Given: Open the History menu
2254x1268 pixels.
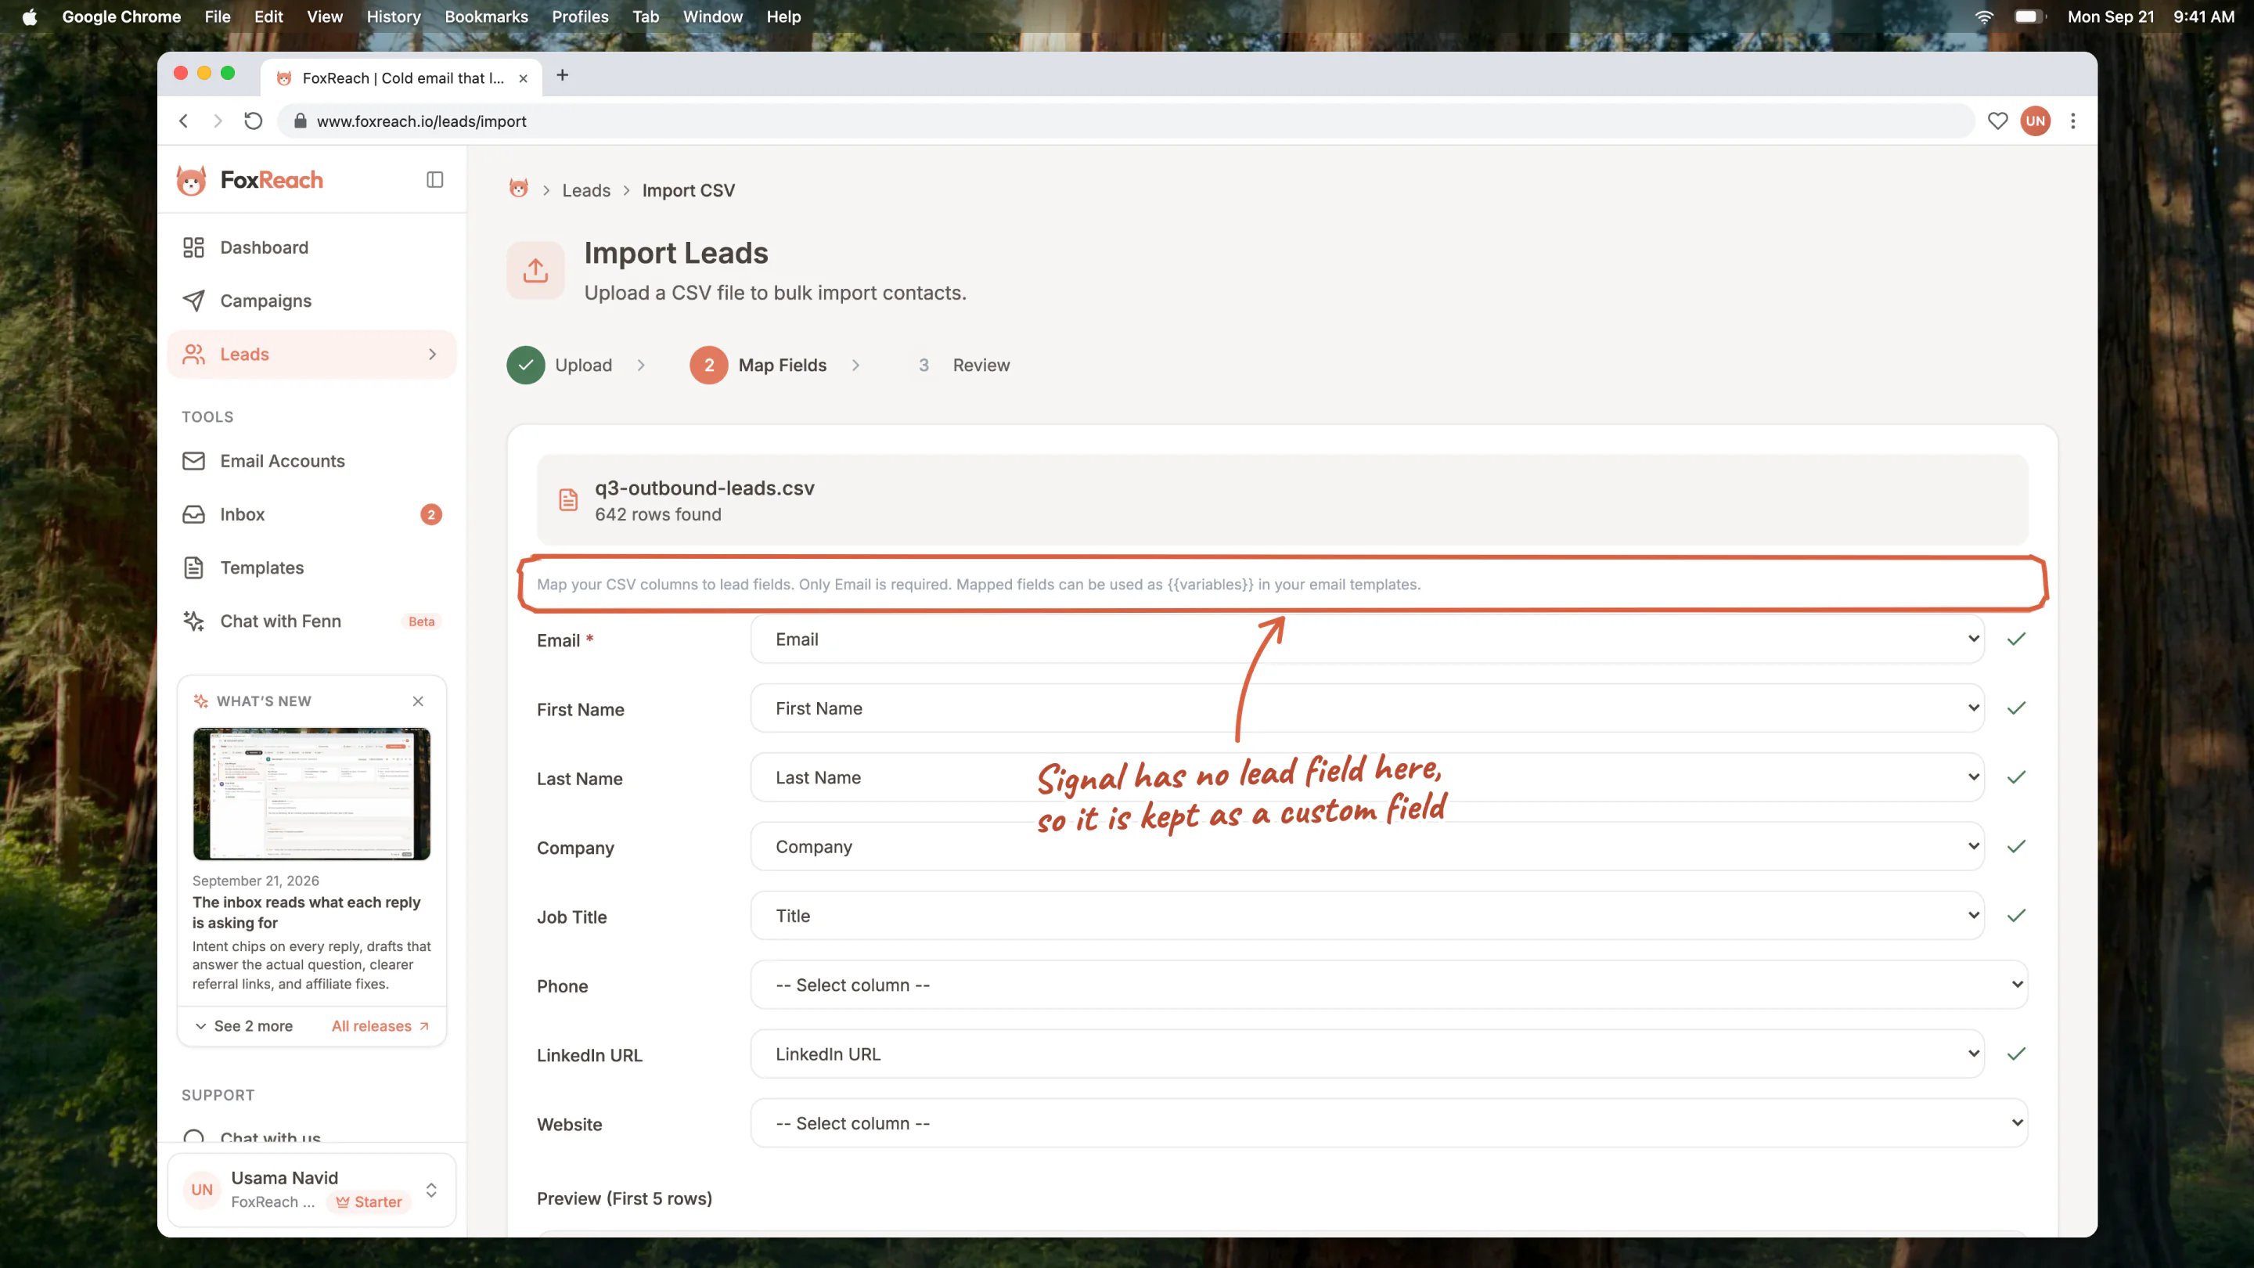Looking at the screenshot, I should click(x=393, y=16).
